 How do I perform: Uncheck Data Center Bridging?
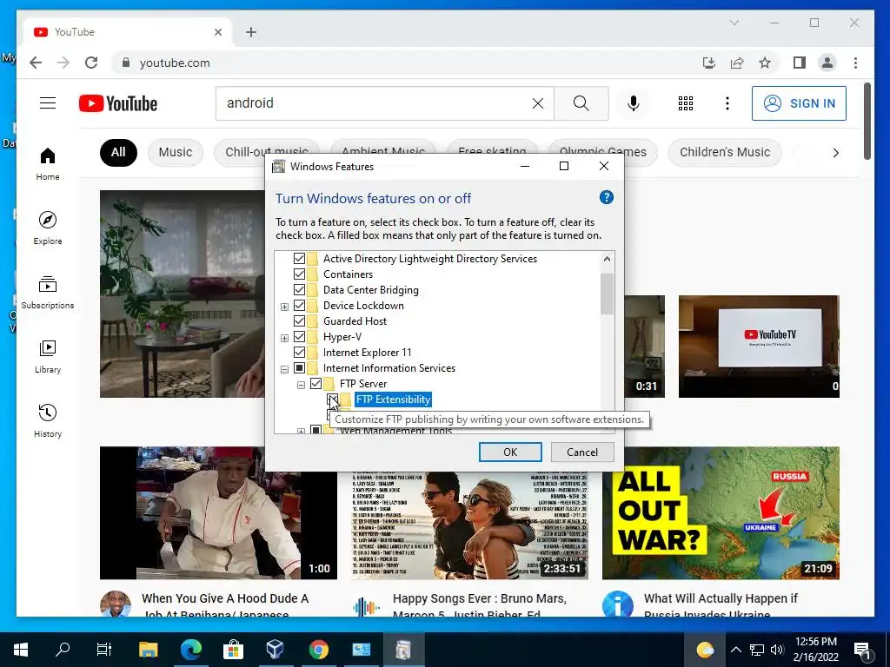[x=299, y=290]
